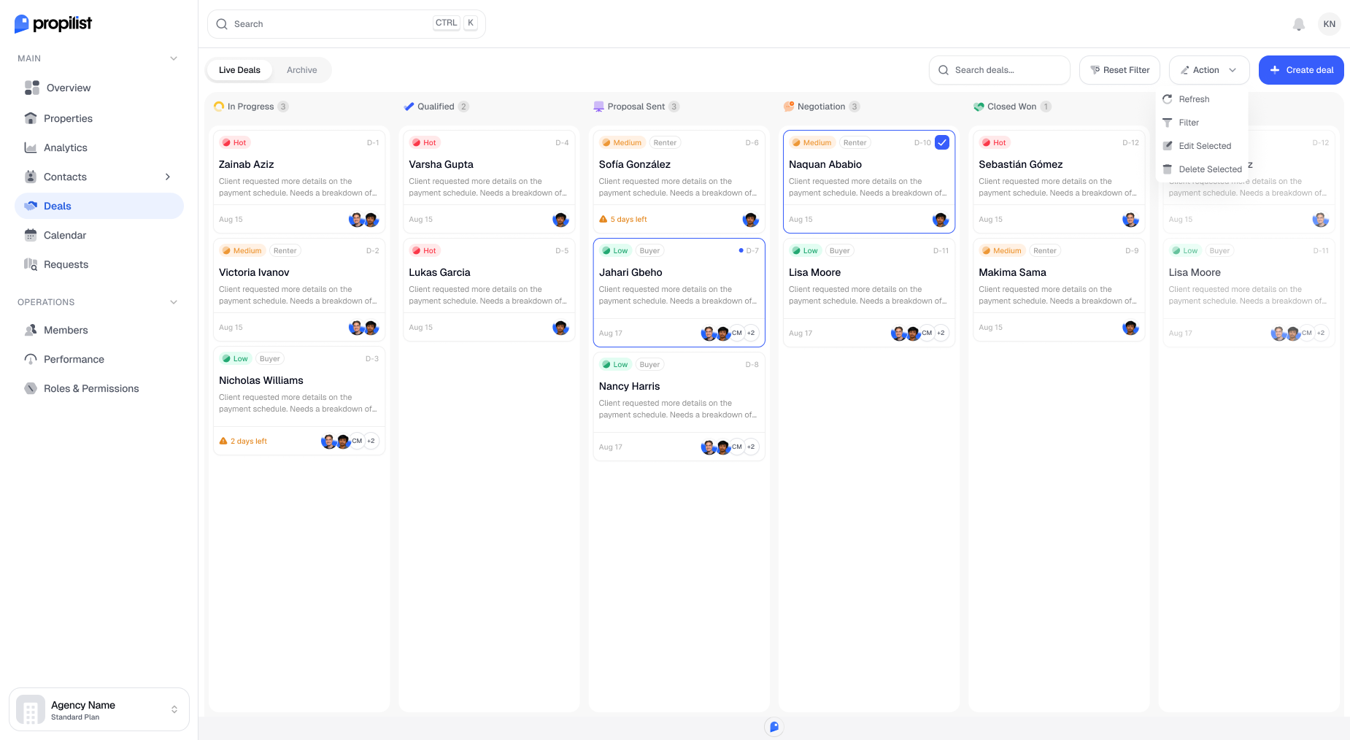Select Analytics from the sidebar
Screen dimensions: 1350x740
coord(66,147)
